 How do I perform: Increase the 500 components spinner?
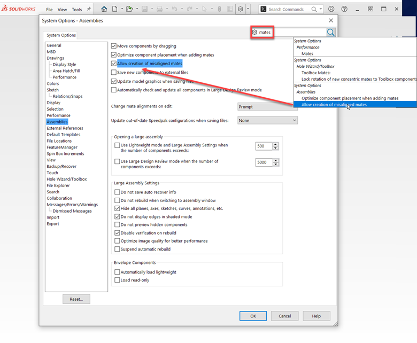(x=275, y=144)
